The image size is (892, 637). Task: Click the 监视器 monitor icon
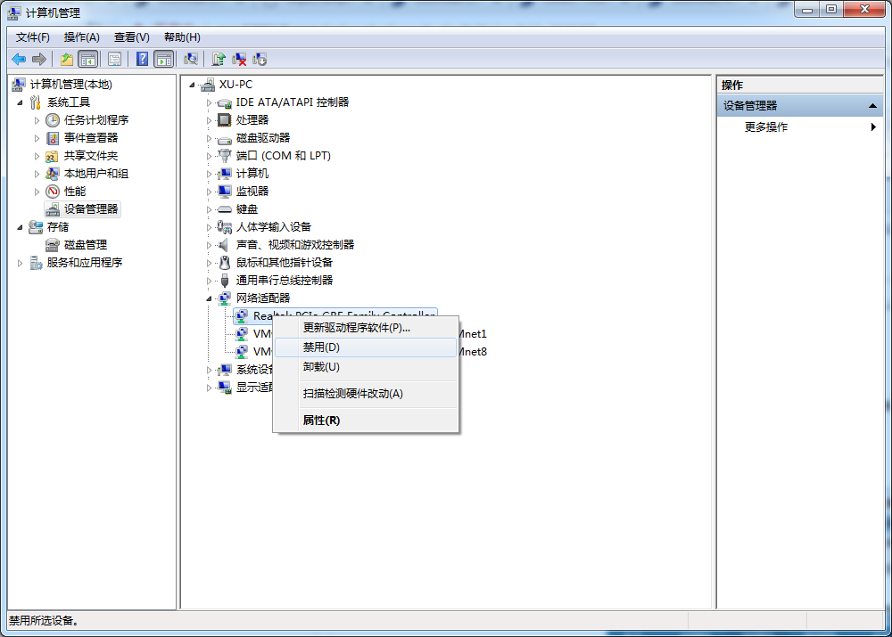point(225,192)
